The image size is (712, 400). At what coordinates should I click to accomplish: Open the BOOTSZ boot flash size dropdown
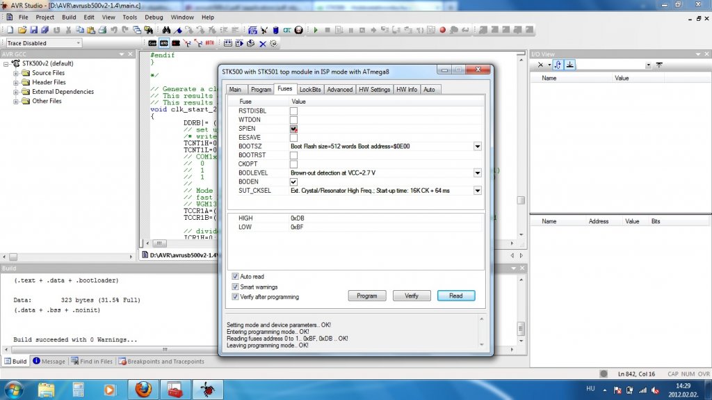pyautogui.click(x=477, y=146)
